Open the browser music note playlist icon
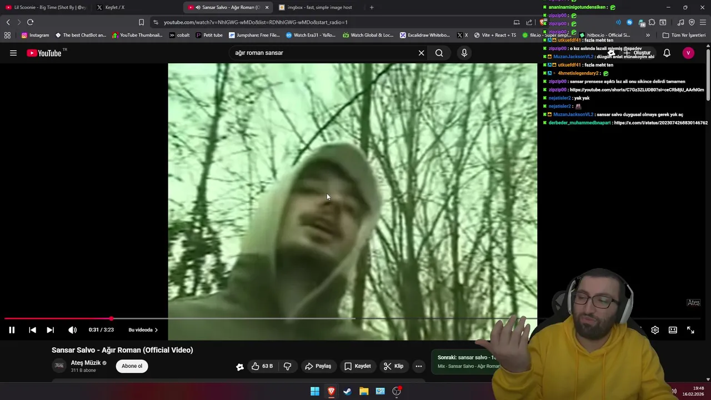This screenshot has width=711, height=400. [680, 22]
